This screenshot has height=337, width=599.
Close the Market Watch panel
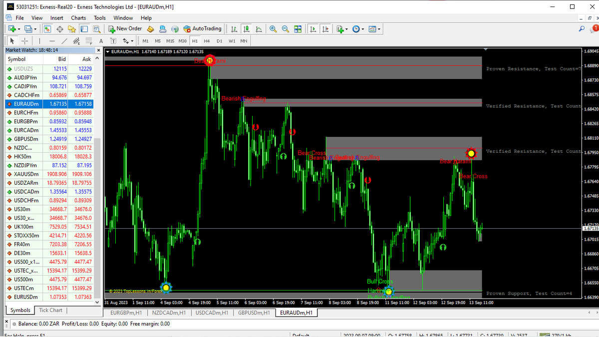97,50
